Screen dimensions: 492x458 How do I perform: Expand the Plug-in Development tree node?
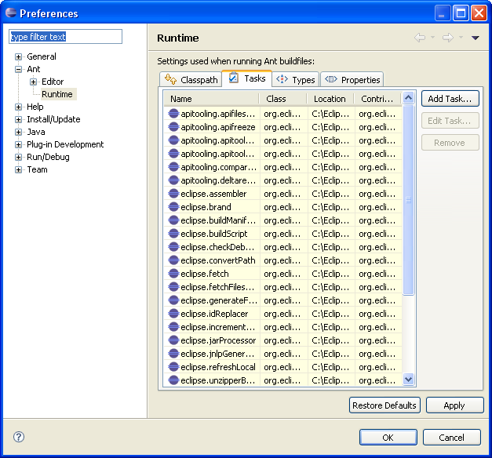pyautogui.click(x=19, y=144)
